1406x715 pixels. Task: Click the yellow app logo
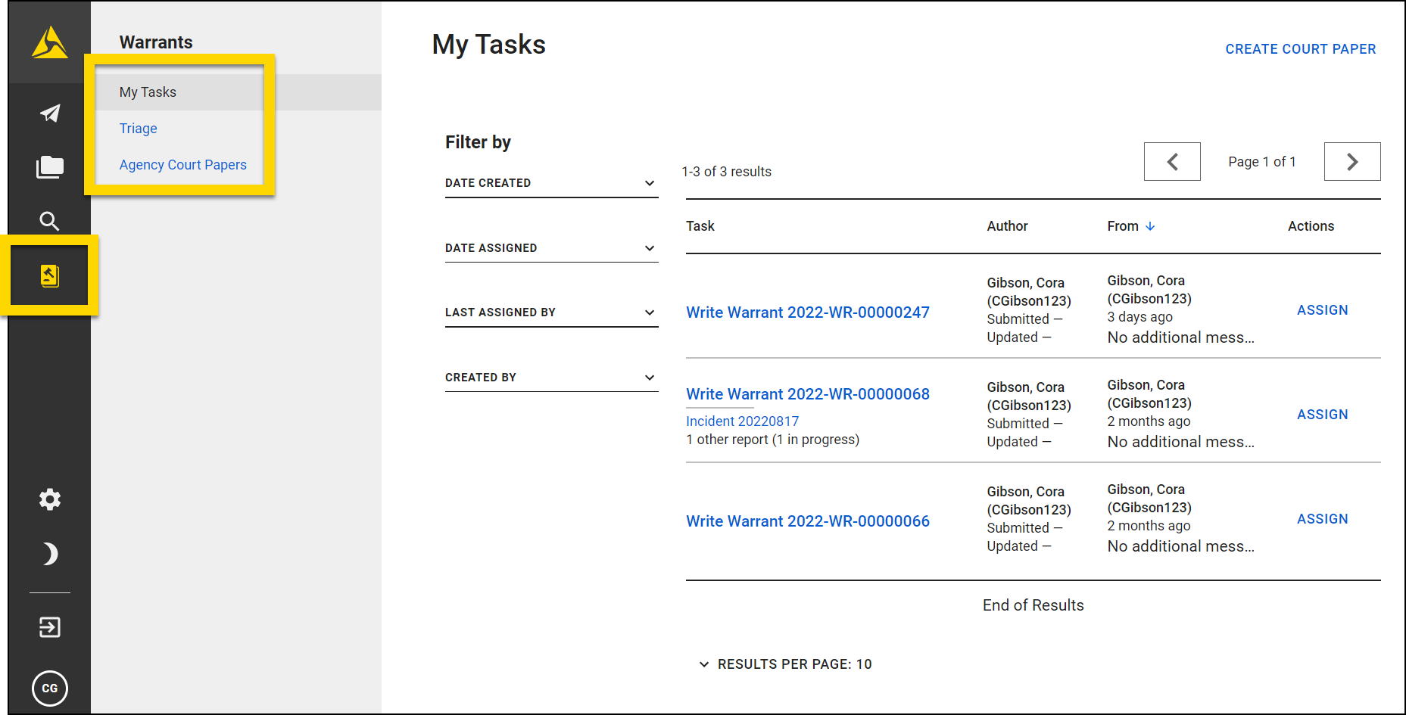coord(50,42)
